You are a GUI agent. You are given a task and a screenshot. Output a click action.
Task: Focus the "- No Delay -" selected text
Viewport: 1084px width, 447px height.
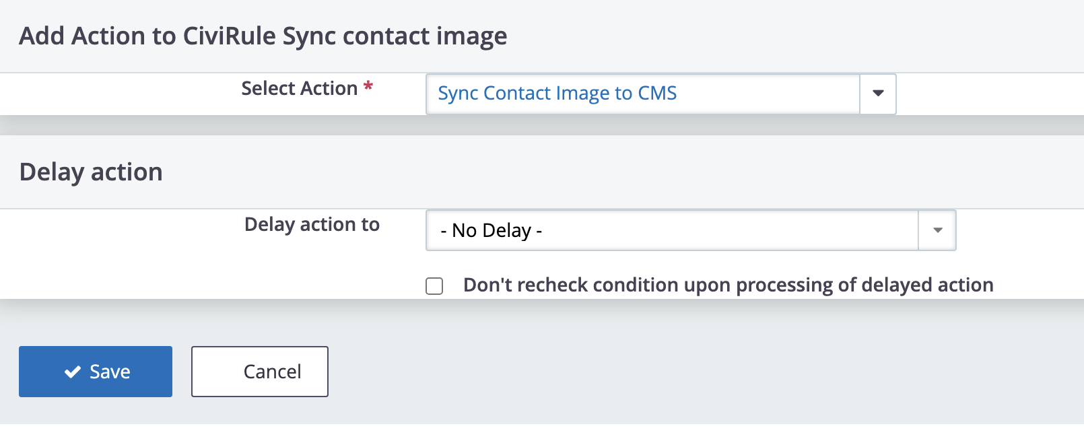491,230
